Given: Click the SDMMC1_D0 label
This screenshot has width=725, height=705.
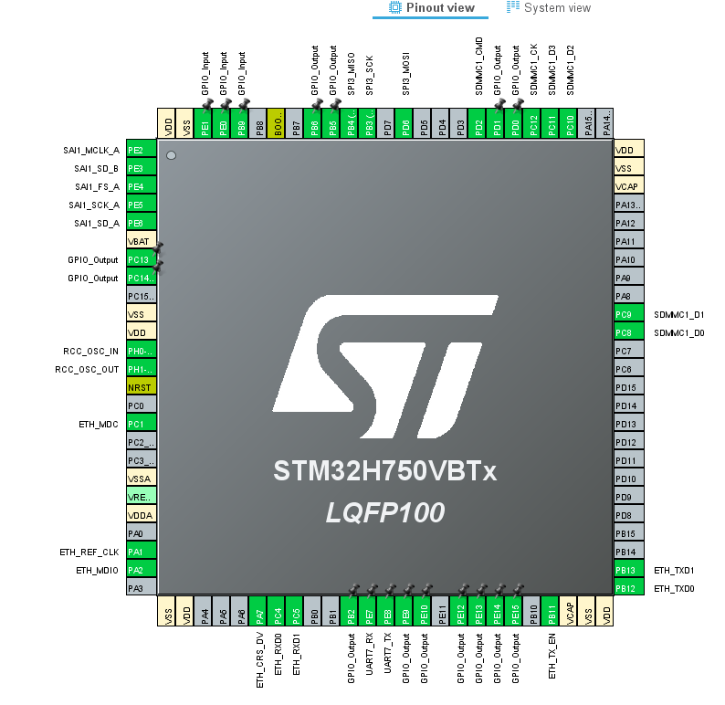Looking at the screenshot, I should tap(678, 332).
